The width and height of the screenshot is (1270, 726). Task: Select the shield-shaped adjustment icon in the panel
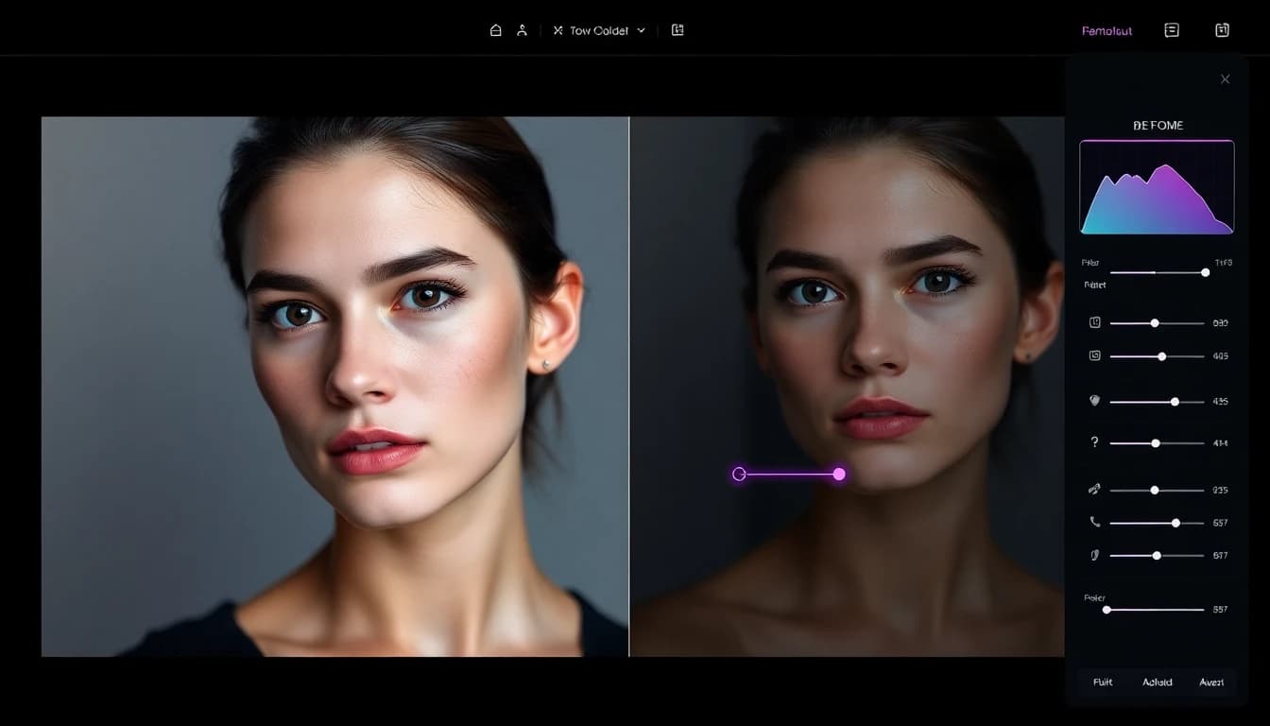click(x=1093, y=400)
